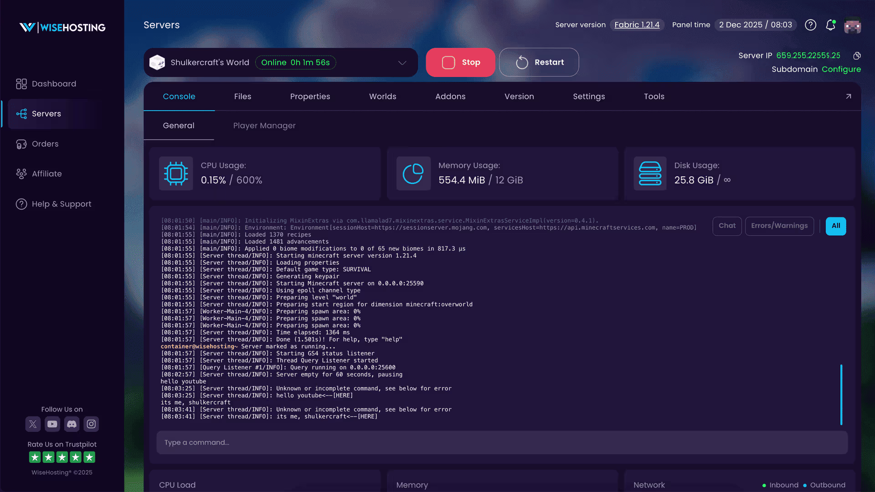Click Configure subdomain link
The image size is (875, 492).
(x=842, y=69)
